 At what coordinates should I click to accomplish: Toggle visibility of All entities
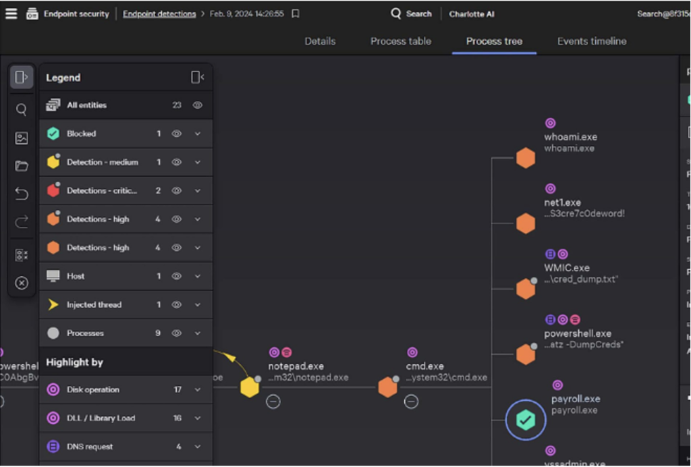198,105
